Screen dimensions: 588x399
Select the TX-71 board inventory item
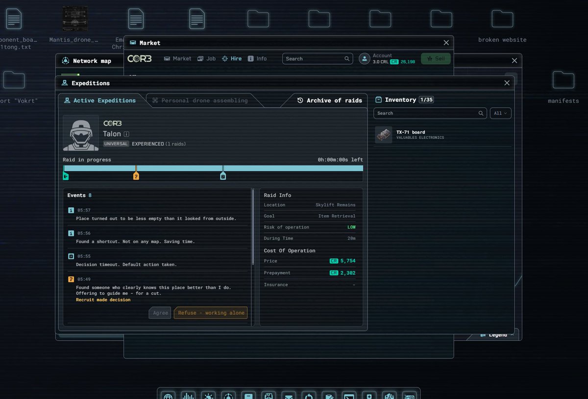click(x=443, y=135)
